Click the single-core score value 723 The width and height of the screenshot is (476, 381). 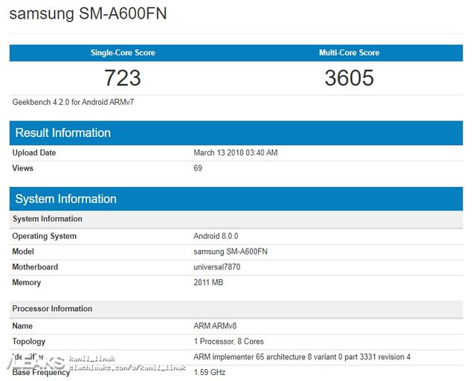pos(123,78)
